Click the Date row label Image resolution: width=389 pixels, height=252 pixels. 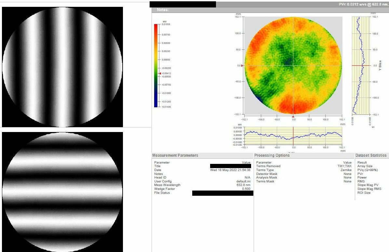157,170
